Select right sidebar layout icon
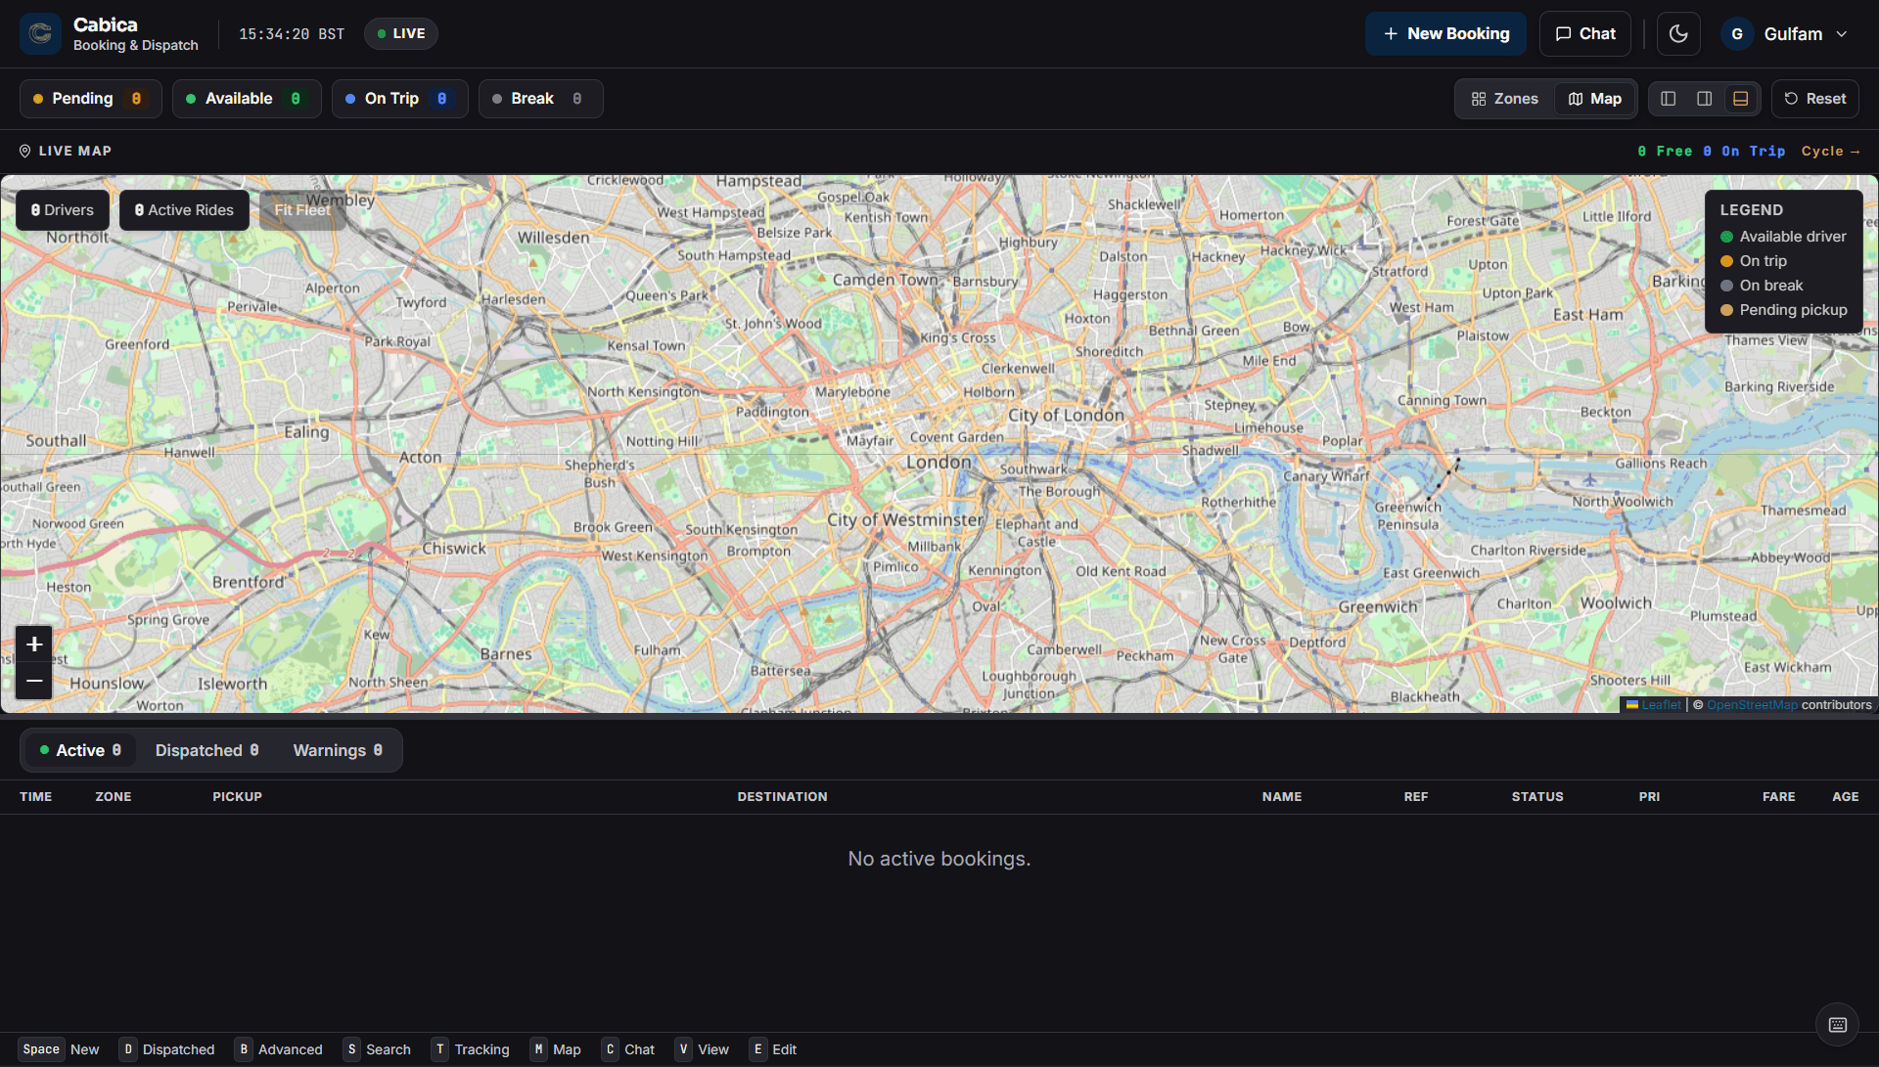This screenshot has width=1879, height=1067. click(x=1705, y=99)
